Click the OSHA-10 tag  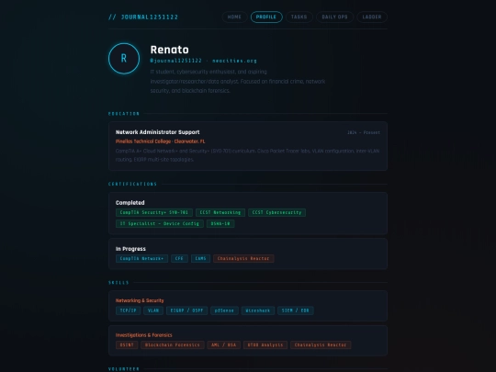[x=220, y=223]
